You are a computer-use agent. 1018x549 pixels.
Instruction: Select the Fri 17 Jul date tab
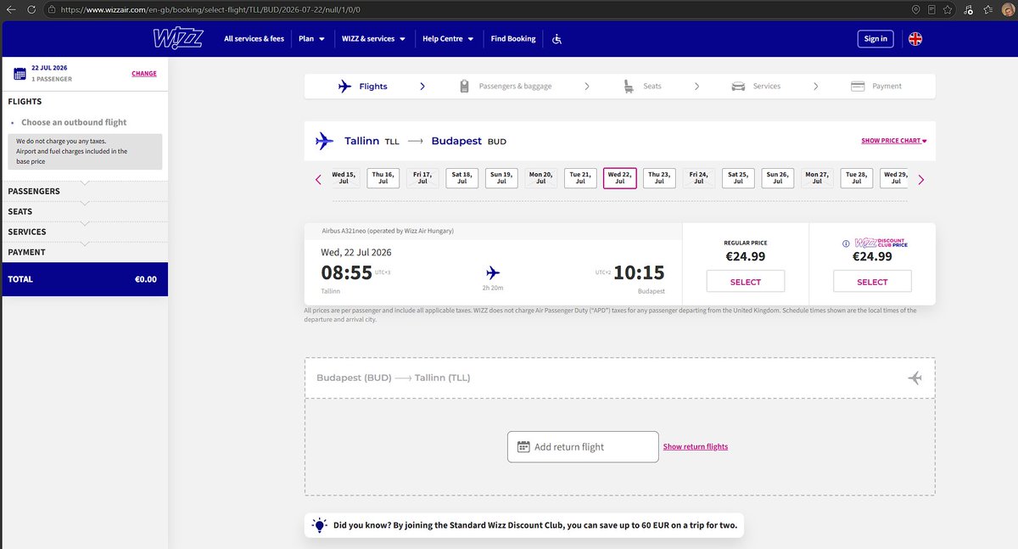[422, 178]
